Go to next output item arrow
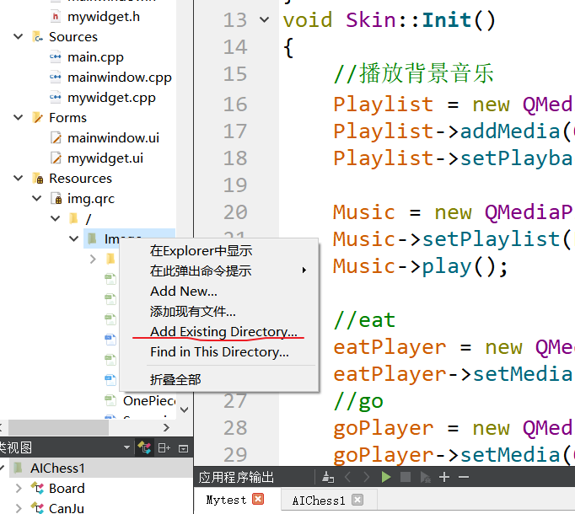Screen dimensions: 575x514 [x=366, y=477]
